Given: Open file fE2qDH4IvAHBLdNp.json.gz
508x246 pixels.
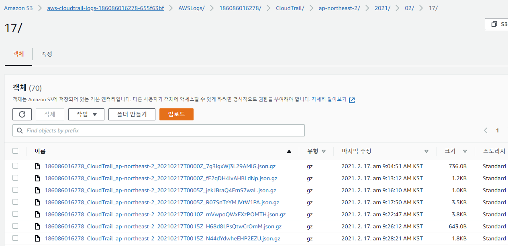Looking at the screenshot, I should pos(161,178).
